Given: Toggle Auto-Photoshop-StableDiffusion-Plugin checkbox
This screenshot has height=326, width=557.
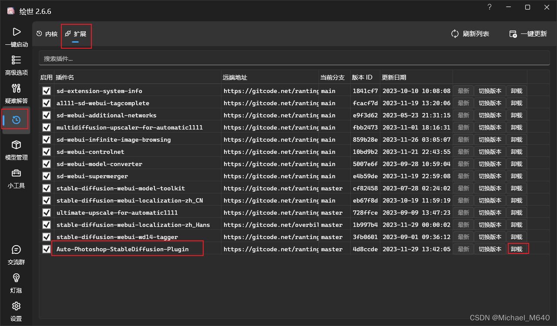Looking at the screenshot, I should 47,249.
